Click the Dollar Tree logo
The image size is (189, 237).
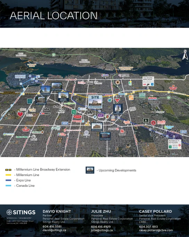(x=22, y=137)
